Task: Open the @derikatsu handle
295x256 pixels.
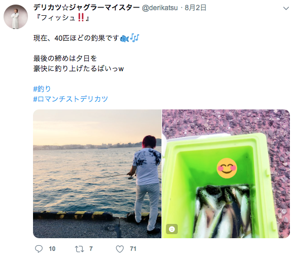Action: tap(159, 8)
